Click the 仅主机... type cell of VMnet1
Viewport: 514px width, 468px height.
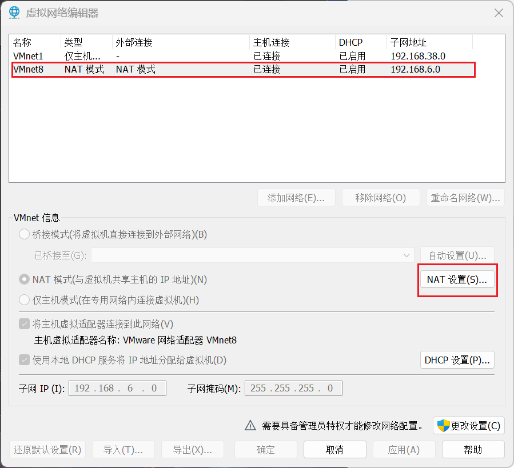(x=82, y=56)
